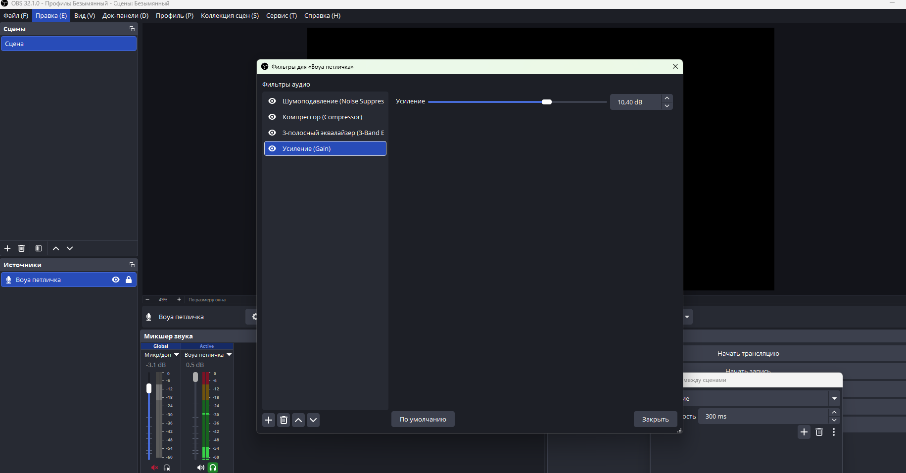Delete the selected filter with the trash icon
The image size is (906, 473).
(284, 420)
